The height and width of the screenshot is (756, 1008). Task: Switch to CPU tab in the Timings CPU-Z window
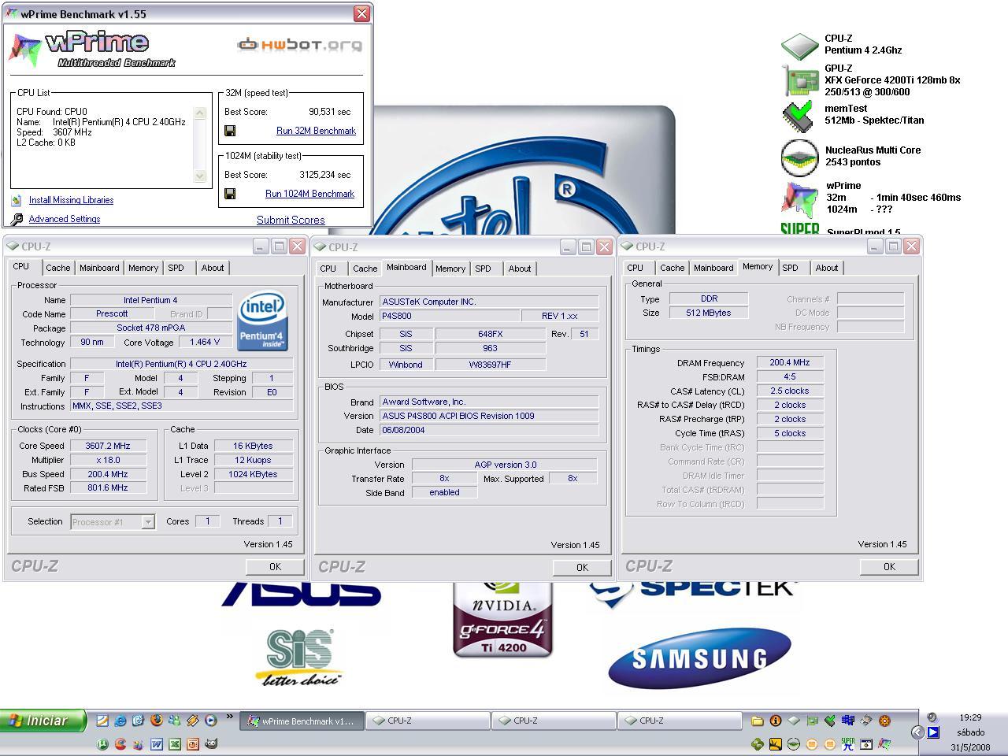(x=635, y=268)
